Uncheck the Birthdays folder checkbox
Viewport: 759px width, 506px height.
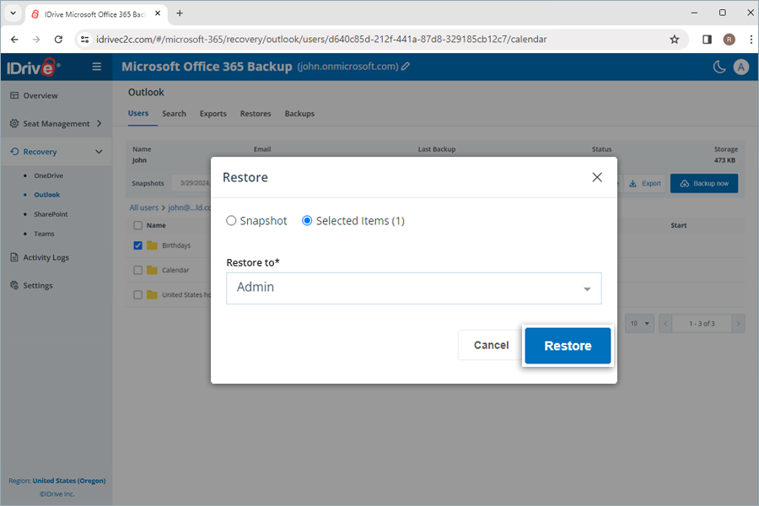click(x=137, y=245)
